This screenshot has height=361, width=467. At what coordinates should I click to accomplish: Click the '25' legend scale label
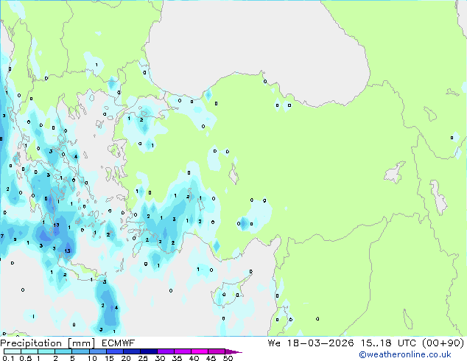point(143,358)
